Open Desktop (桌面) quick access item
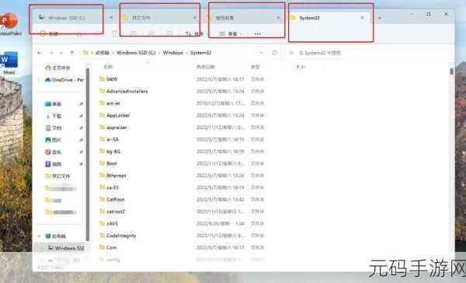466x283 pixels. [53, 103]
